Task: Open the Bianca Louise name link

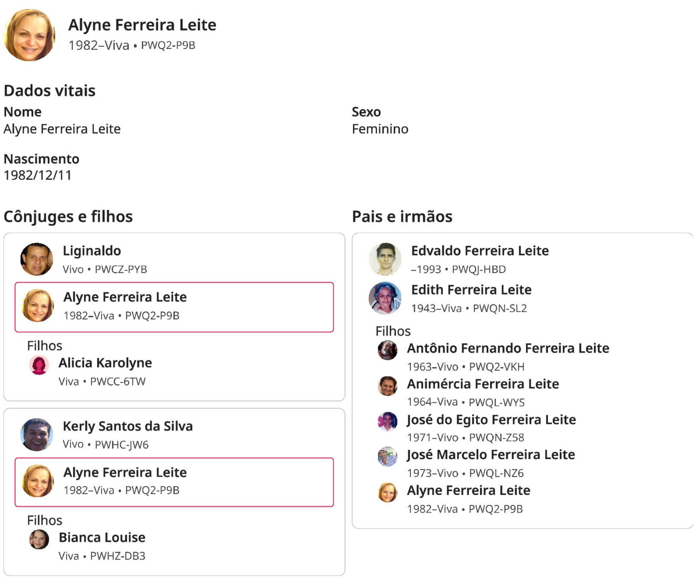Action: pyautogui.click(x=102, y=537)
